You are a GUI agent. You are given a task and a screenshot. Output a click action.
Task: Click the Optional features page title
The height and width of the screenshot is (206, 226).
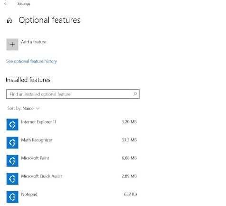[x=49, y=20]
